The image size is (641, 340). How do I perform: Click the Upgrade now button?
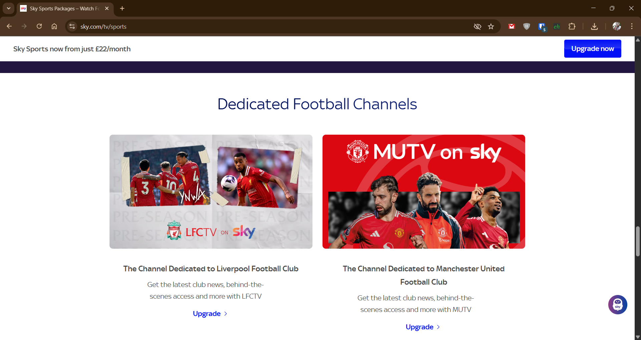(x=593, y=48)
